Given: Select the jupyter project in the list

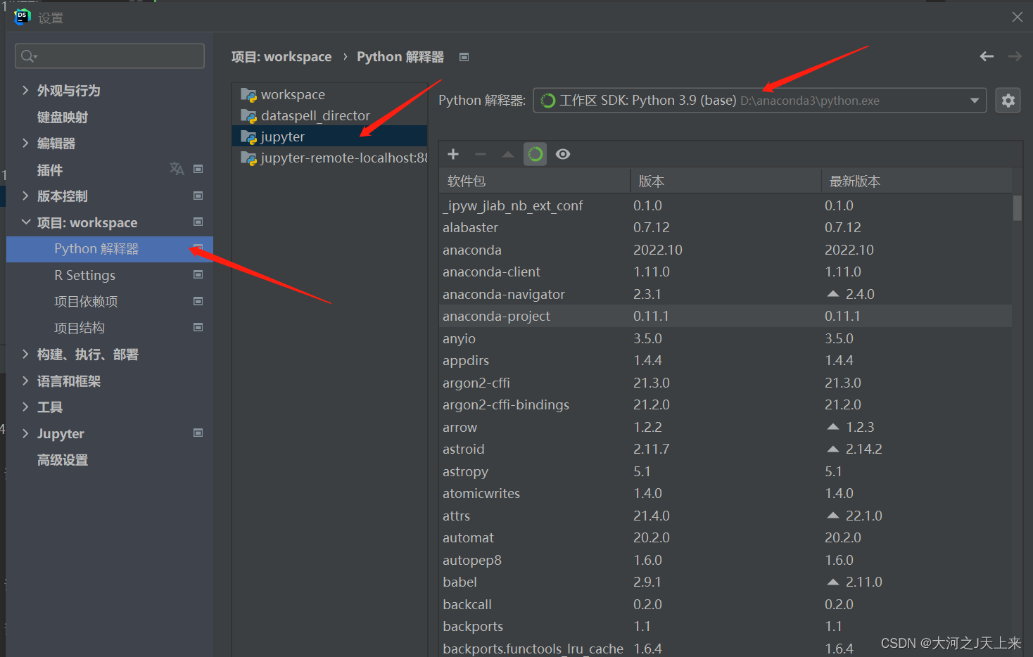Looking at the screenshot, I should pos(280,136).
